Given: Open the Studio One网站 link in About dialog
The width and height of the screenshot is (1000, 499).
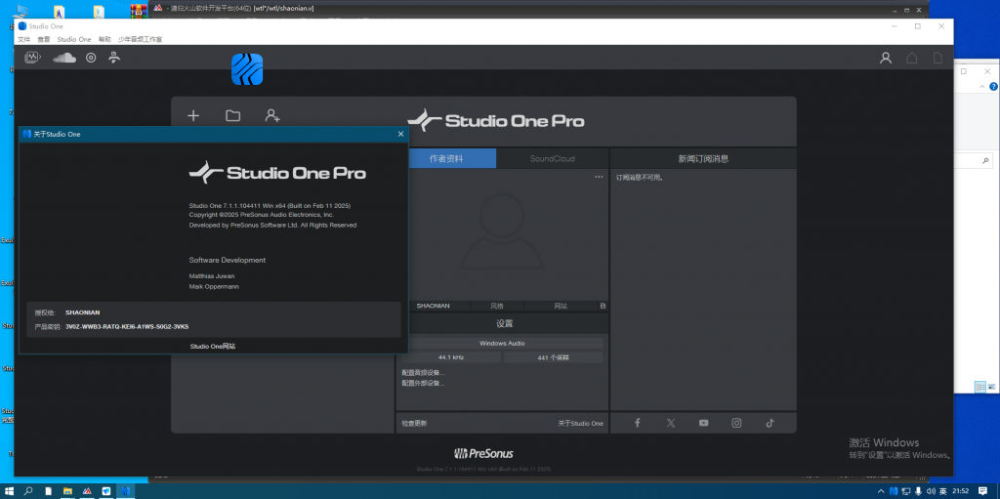Looking at the screenshot, I should coord(212,346).
